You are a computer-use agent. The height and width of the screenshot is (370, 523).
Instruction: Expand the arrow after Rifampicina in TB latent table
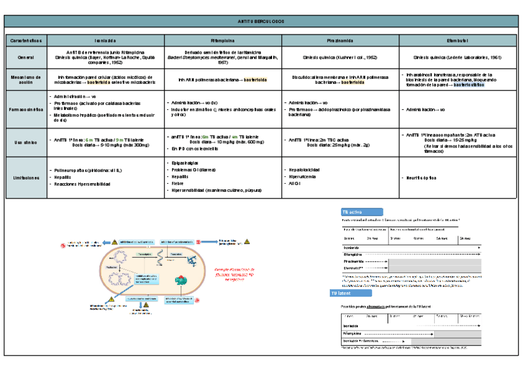pos(434,334)
